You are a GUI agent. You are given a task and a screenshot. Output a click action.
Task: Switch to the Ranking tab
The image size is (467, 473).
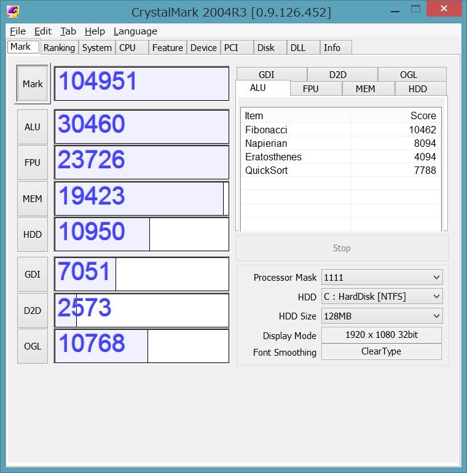click(x=59, y=48)
